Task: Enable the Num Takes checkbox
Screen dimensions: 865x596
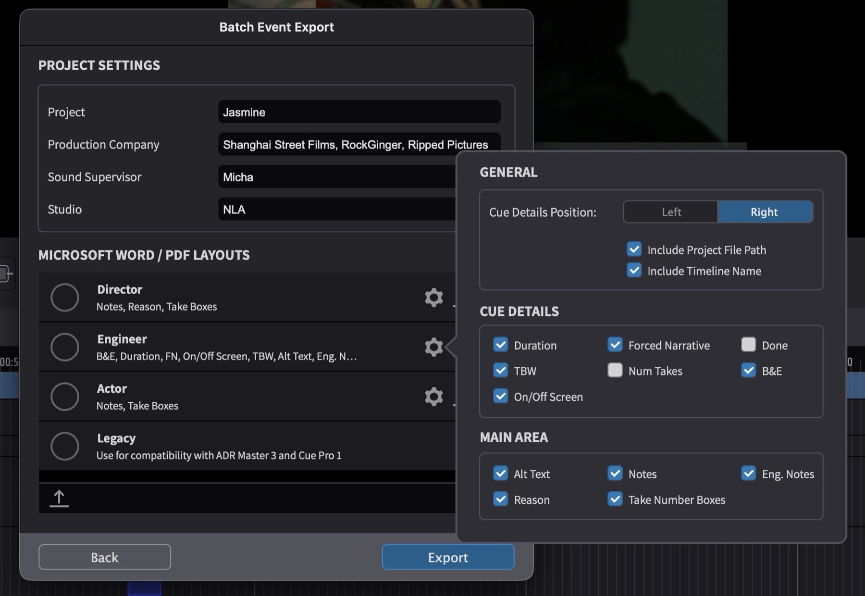Action: click(615, 370)
